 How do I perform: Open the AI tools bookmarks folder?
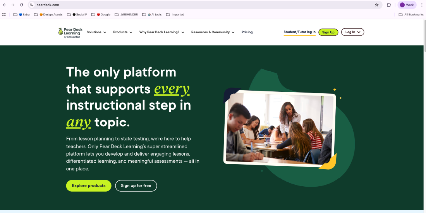tap(154, 15)
